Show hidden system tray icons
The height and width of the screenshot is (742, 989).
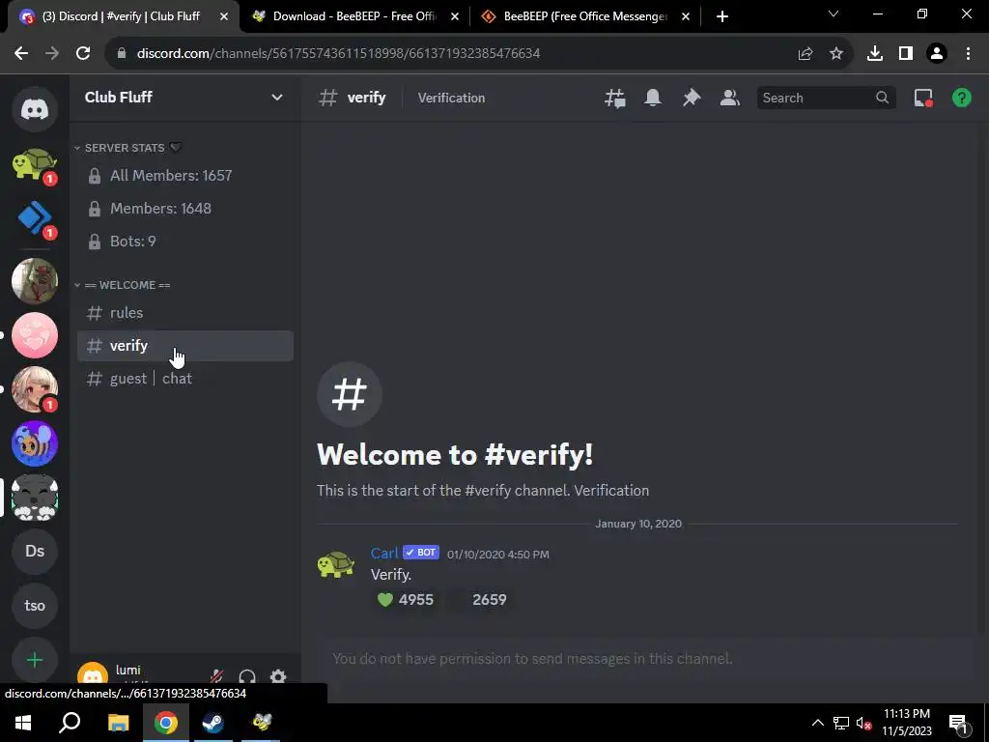tap(817, 723)
